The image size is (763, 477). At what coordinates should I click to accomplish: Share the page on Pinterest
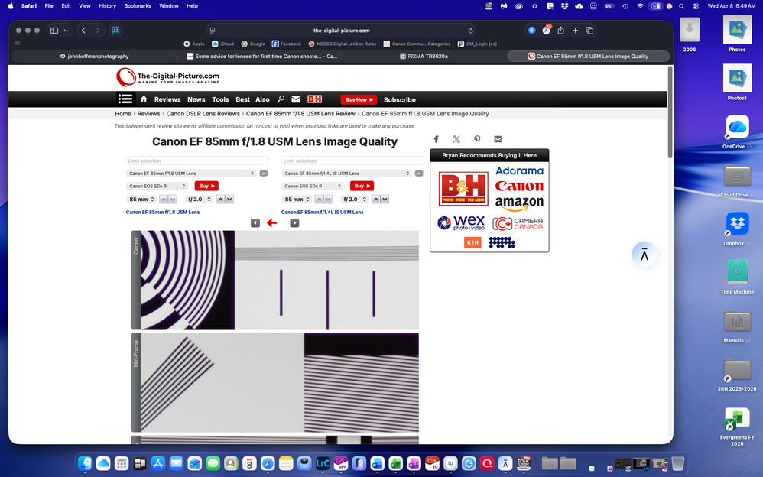477,139
